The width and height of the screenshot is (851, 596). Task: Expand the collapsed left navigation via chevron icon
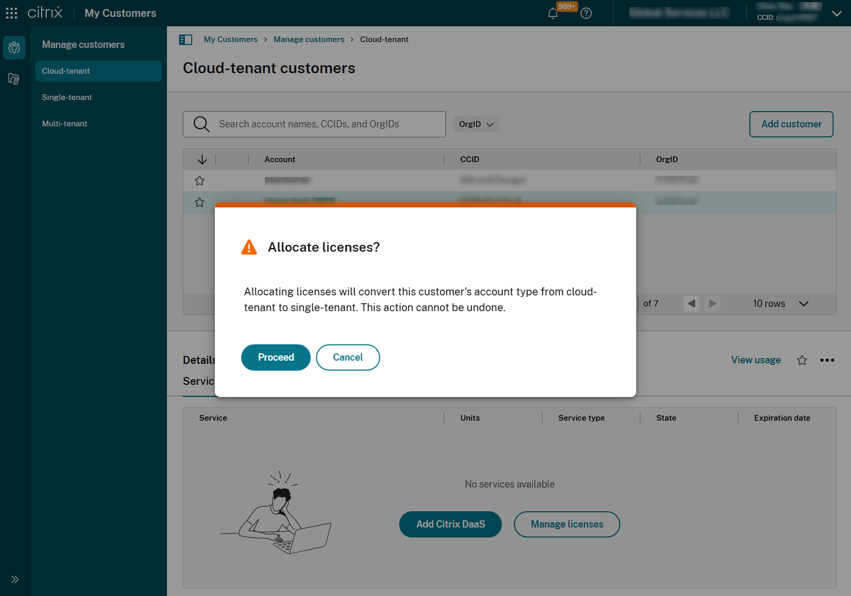(x=14, y=579)
